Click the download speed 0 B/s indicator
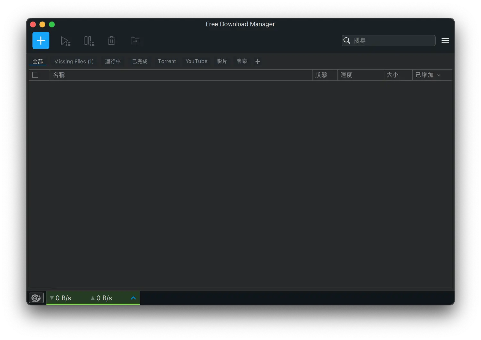This screenshot has width=481, height=340. (63, 298)
